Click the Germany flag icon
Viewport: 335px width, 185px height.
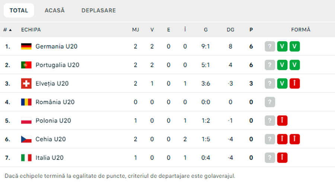pos(26,46)
